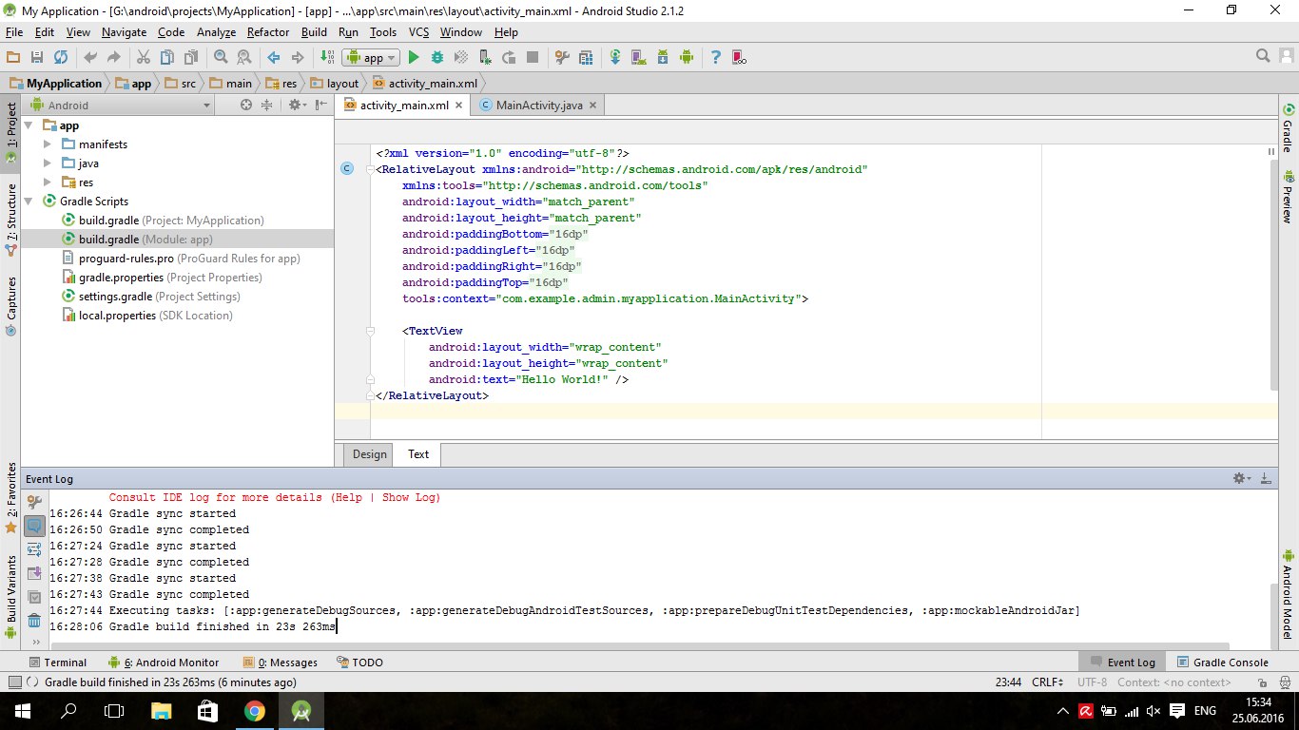Open the SDK Manager icon

[x=663, y=57]
